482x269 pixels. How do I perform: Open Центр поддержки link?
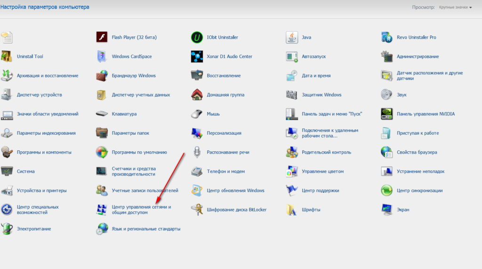[x=320, y=190]
